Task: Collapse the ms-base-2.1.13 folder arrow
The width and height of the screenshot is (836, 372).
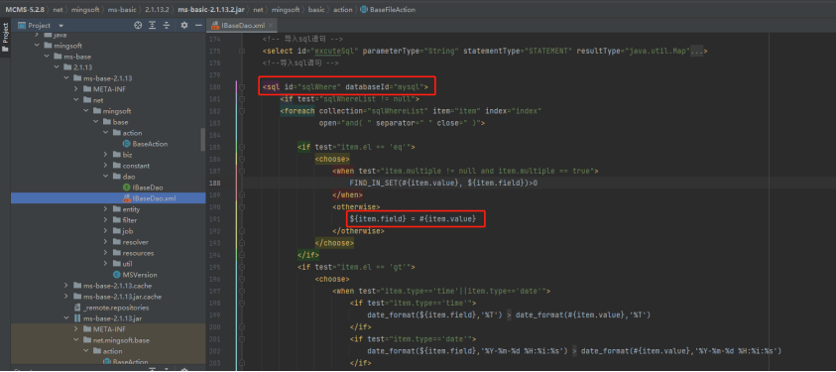Action: (x=66, y=78)
